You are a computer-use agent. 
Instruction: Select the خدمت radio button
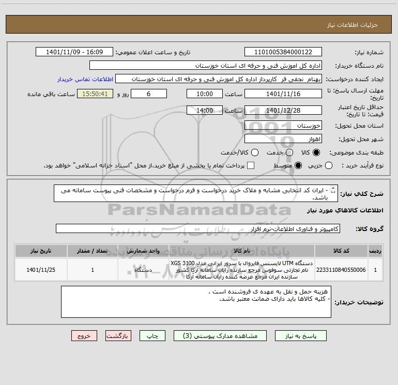(289, 152)
